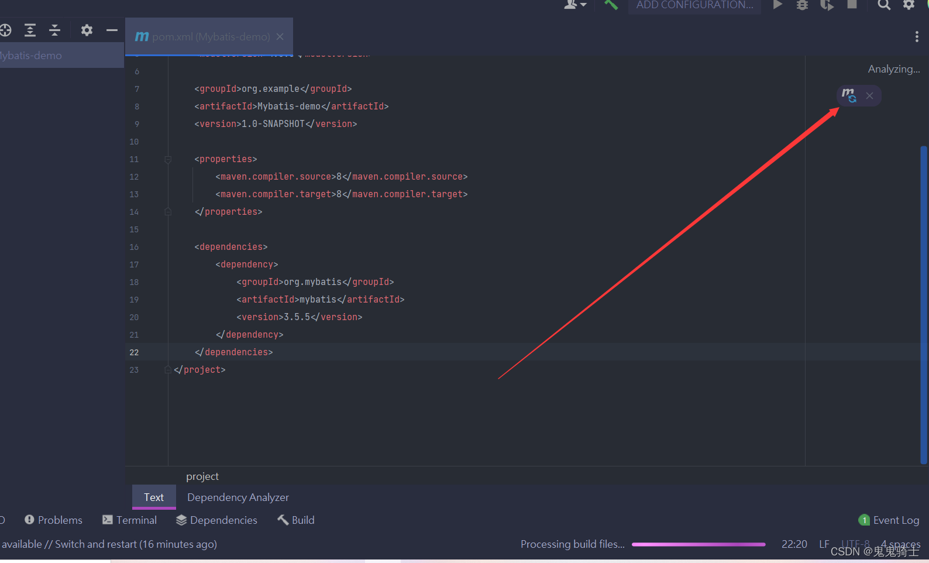Click the Switch and restart status message
This screenshot has width=929, height=563.
pos(109,544)
